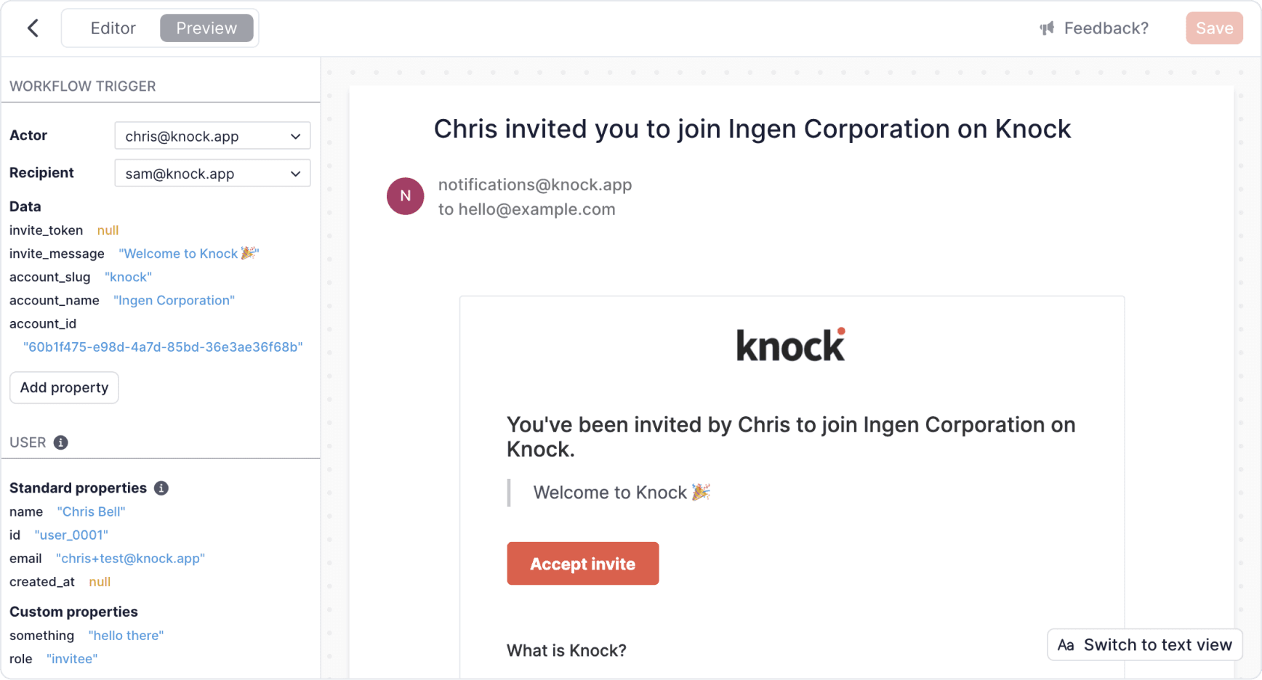The image size is (1262, 680).
Task: Expand the Recipient dropdown
Action: 212,174
